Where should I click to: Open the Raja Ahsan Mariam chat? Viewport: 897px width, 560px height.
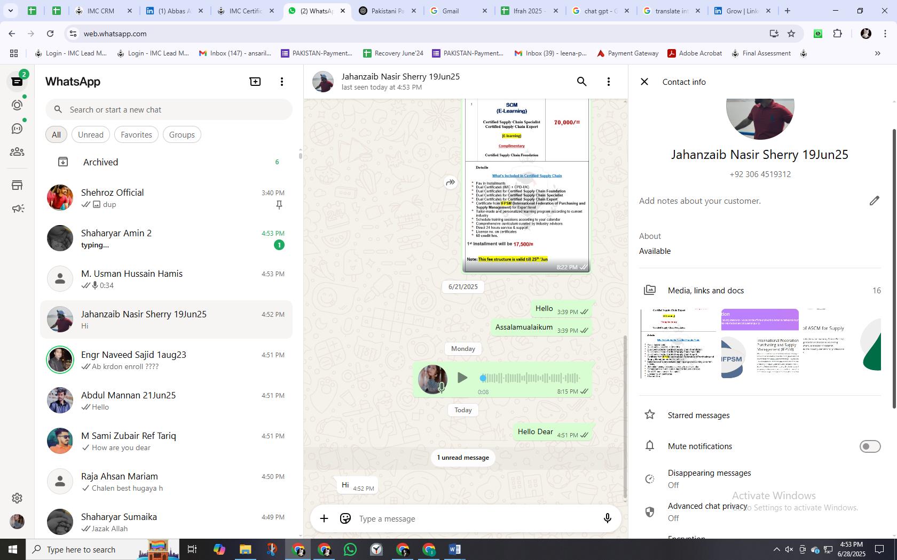tap(167, 482)
